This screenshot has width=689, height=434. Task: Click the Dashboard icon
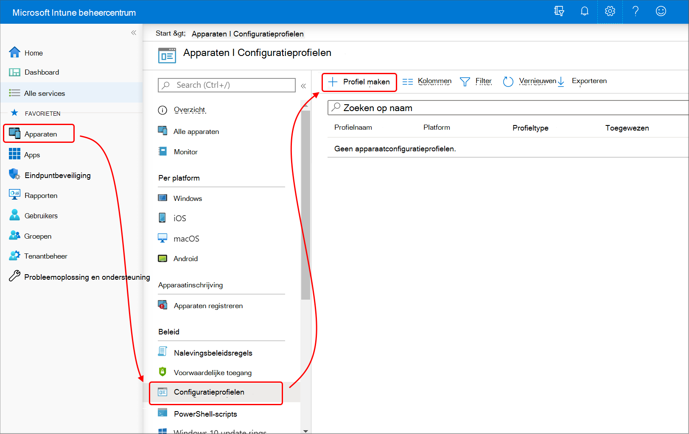14,72
